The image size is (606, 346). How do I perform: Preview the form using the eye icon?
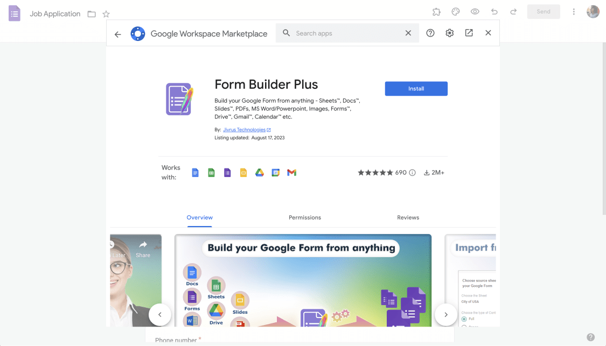click(475, 11)
